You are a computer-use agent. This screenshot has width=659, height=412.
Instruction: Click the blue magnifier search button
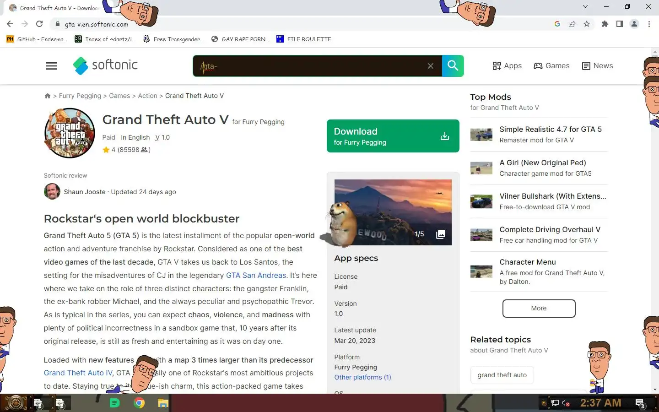coord(453,66)
